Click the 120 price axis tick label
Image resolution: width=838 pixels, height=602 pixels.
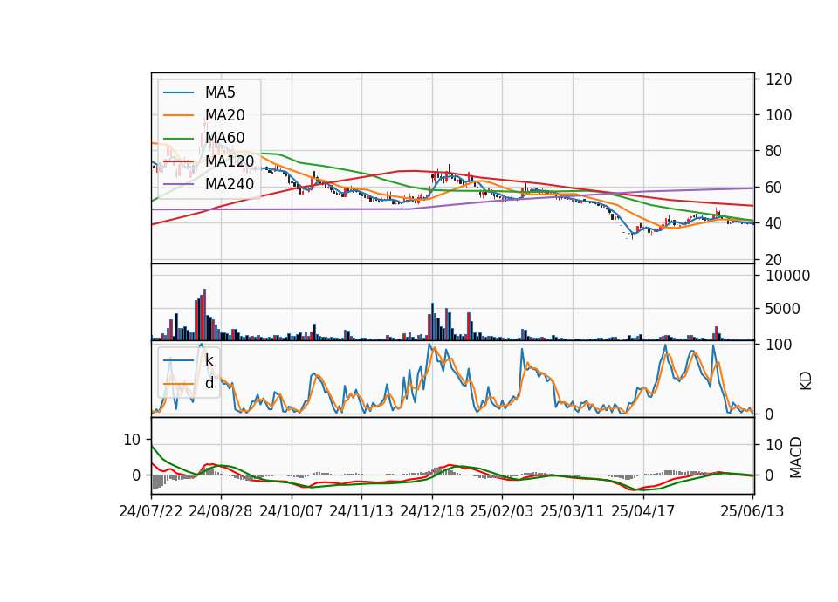pos(779,79)
